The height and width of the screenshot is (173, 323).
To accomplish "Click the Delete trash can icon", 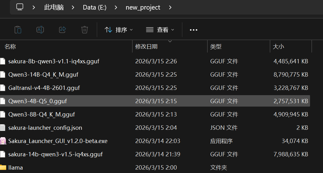I will click(x=84, y=30).
